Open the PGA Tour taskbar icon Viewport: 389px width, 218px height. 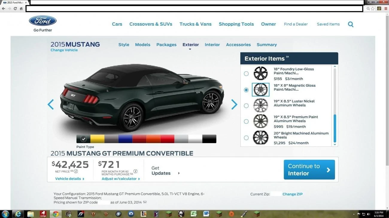[156, 214]
